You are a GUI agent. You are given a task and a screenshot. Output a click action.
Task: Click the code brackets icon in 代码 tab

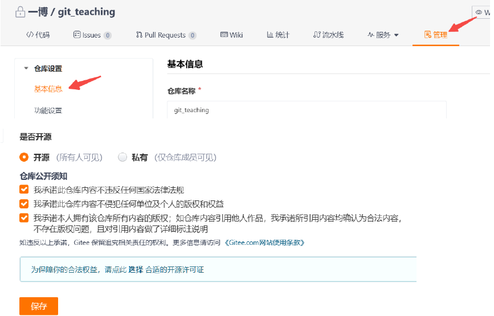coord(30,35)
